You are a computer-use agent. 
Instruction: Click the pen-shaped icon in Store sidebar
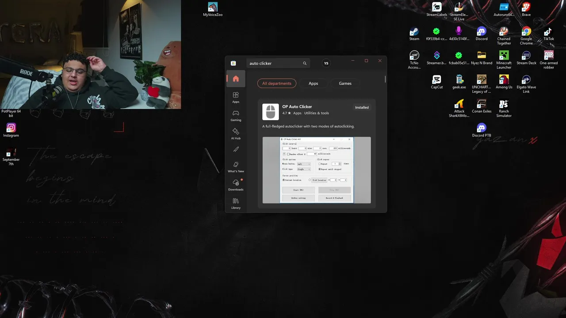236,150
